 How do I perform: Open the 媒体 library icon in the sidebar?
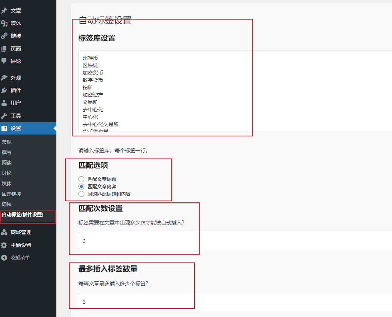click(4, 23)
